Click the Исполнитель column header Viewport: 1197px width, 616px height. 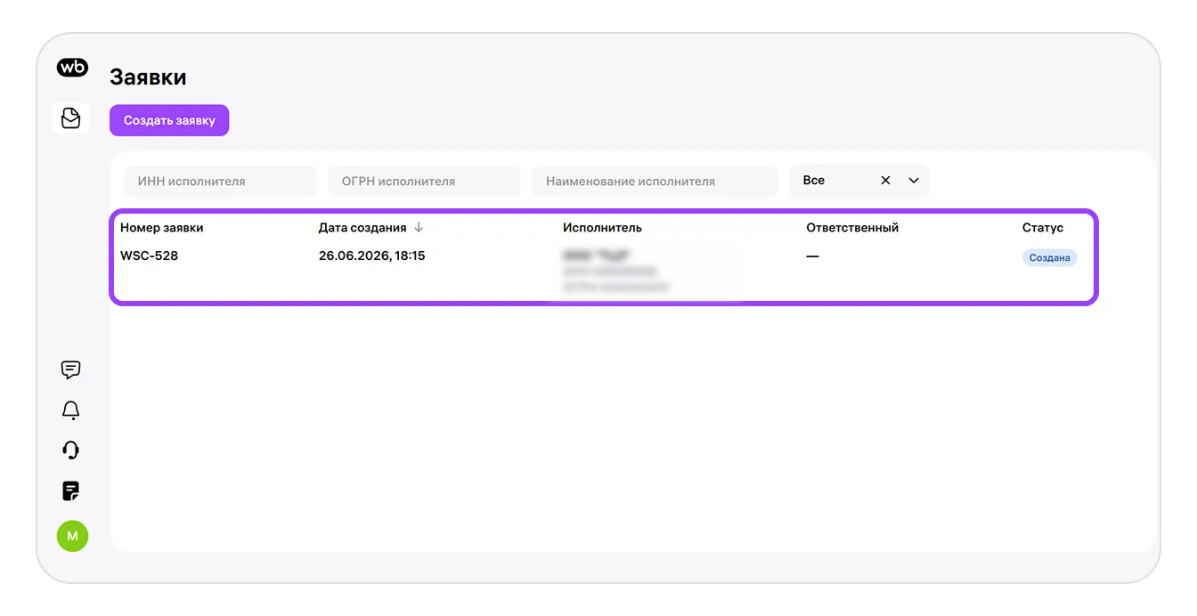[602, 228]
